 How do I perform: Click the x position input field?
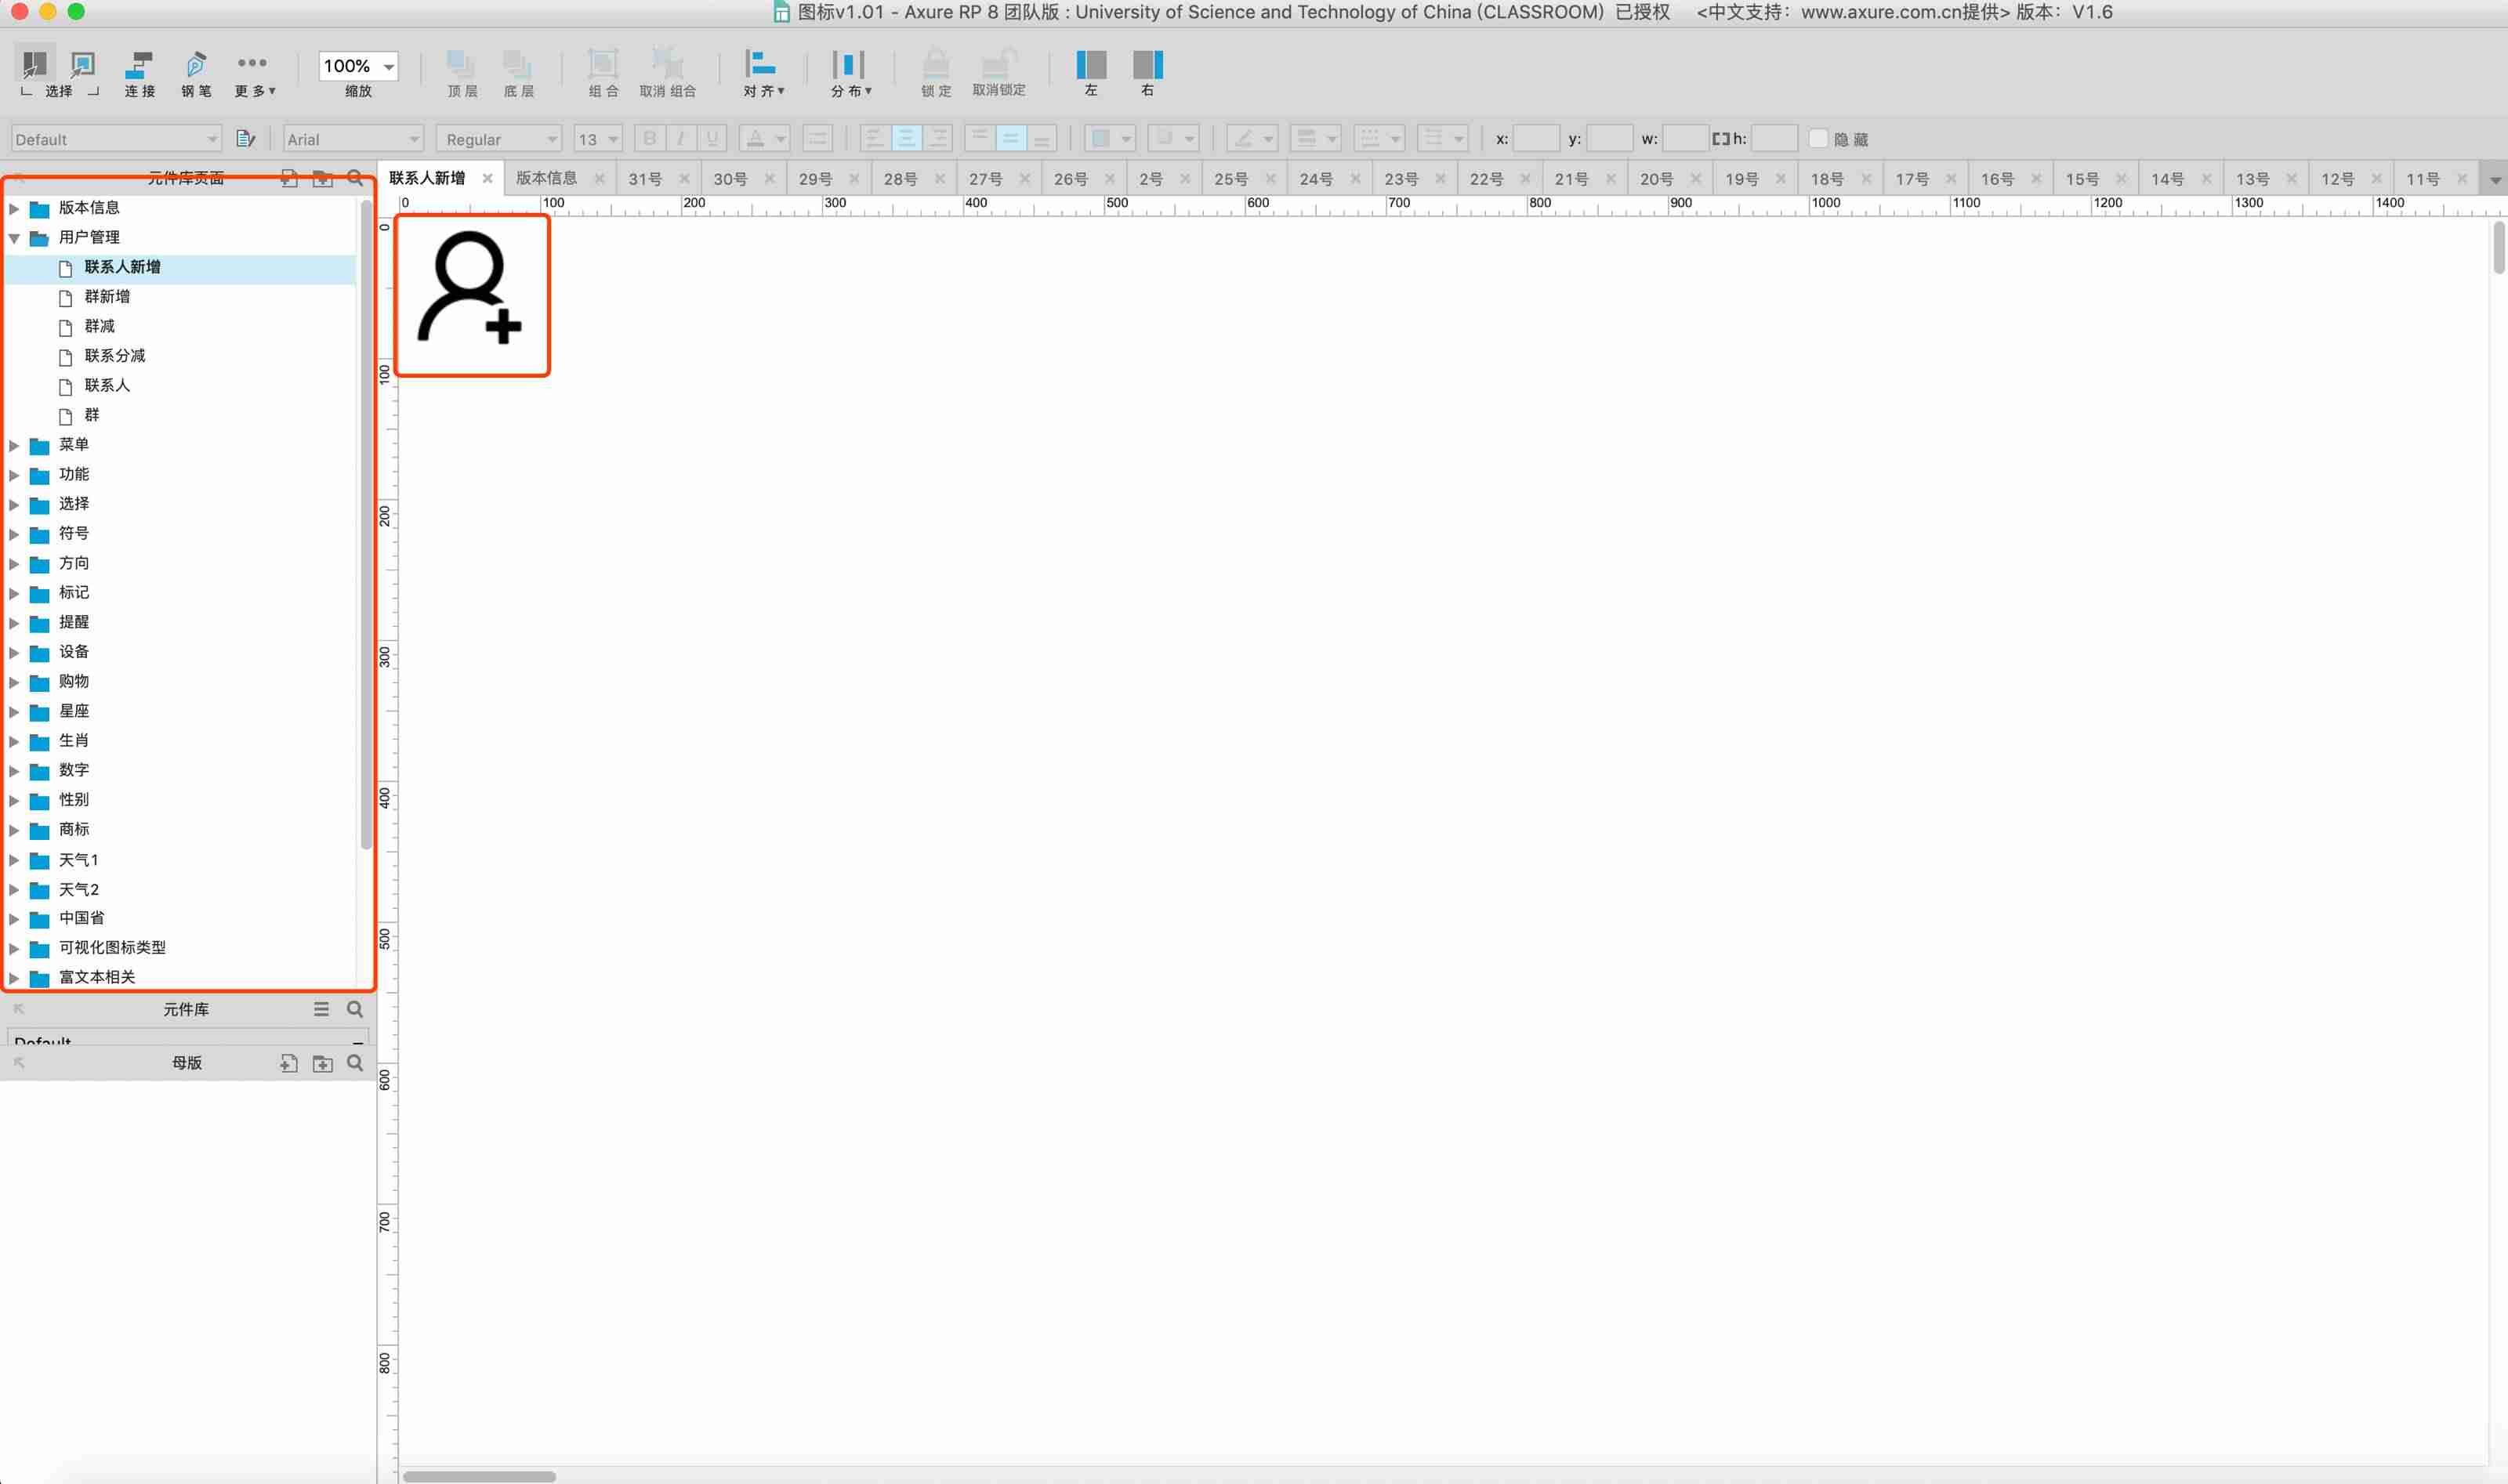pyautogui.click(x=1536, y=138)
